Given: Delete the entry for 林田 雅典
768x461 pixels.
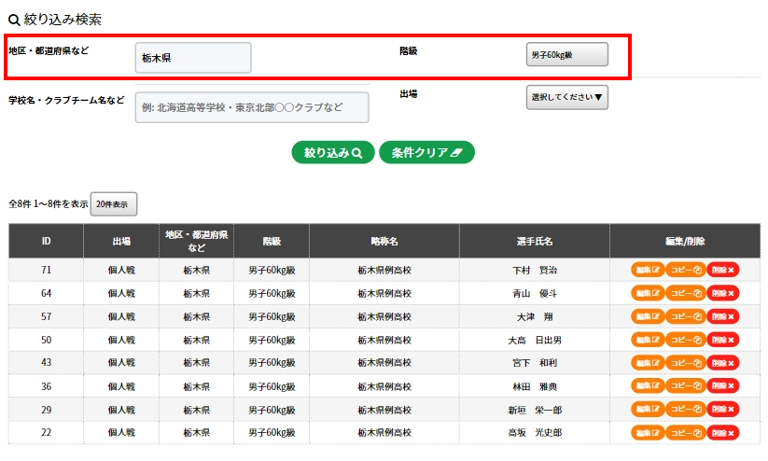Looking at the screenshot, I should (722, 386).
